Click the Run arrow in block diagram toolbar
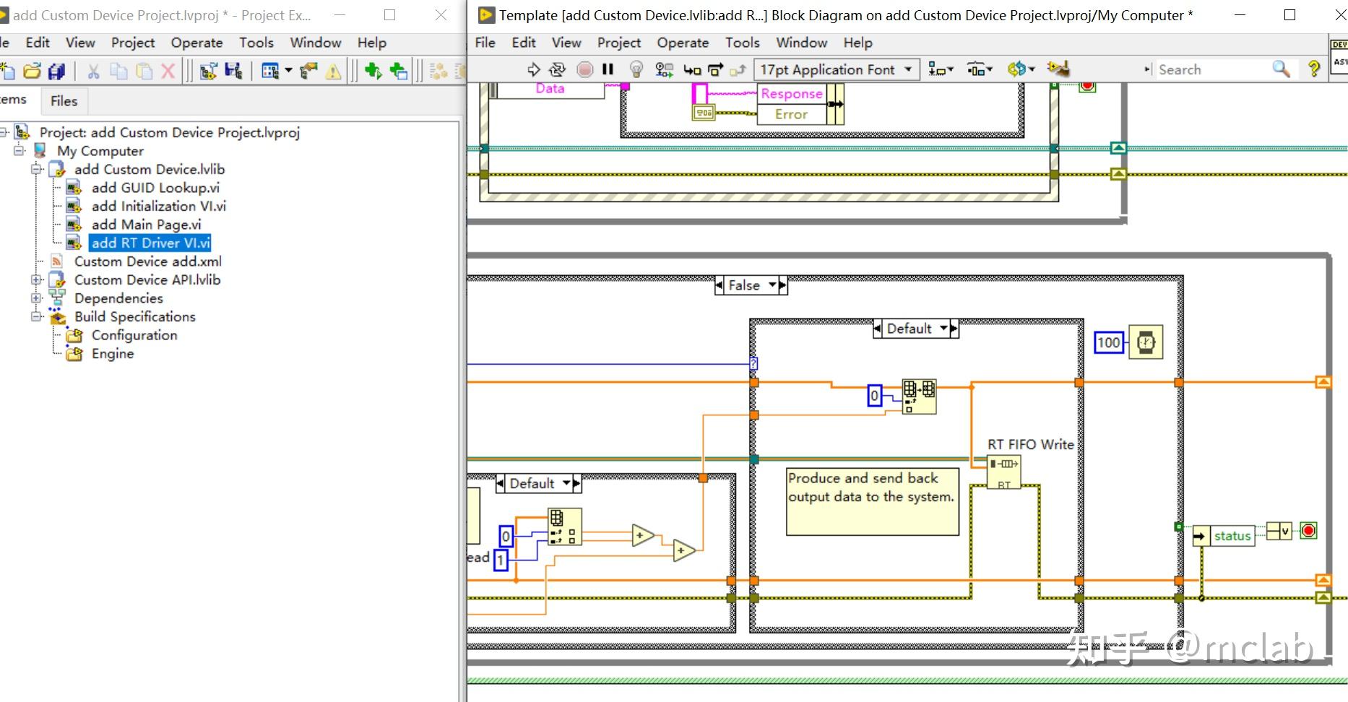This screenshot has width=1348, height=702. tap(534, 69)
